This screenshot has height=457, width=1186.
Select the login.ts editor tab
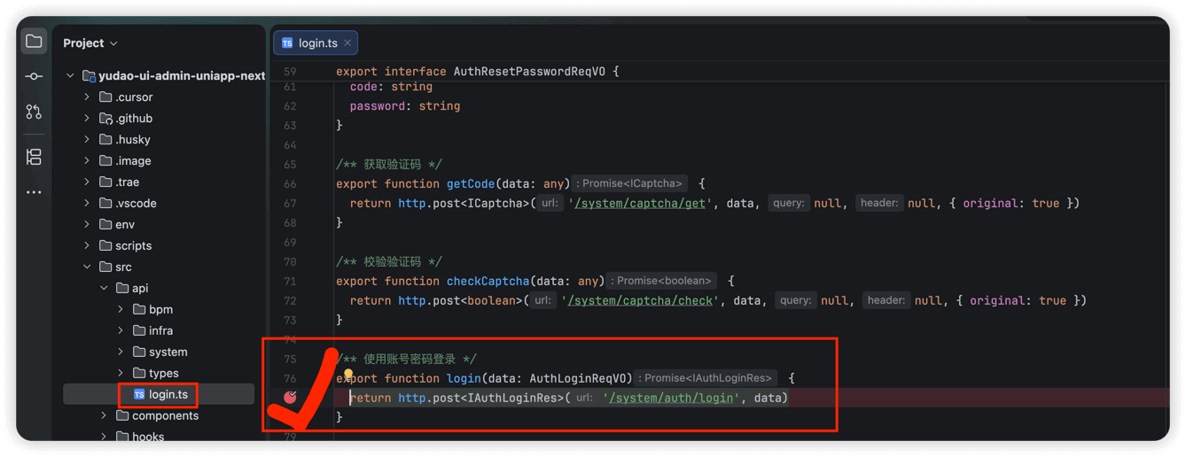pos(316,43)
